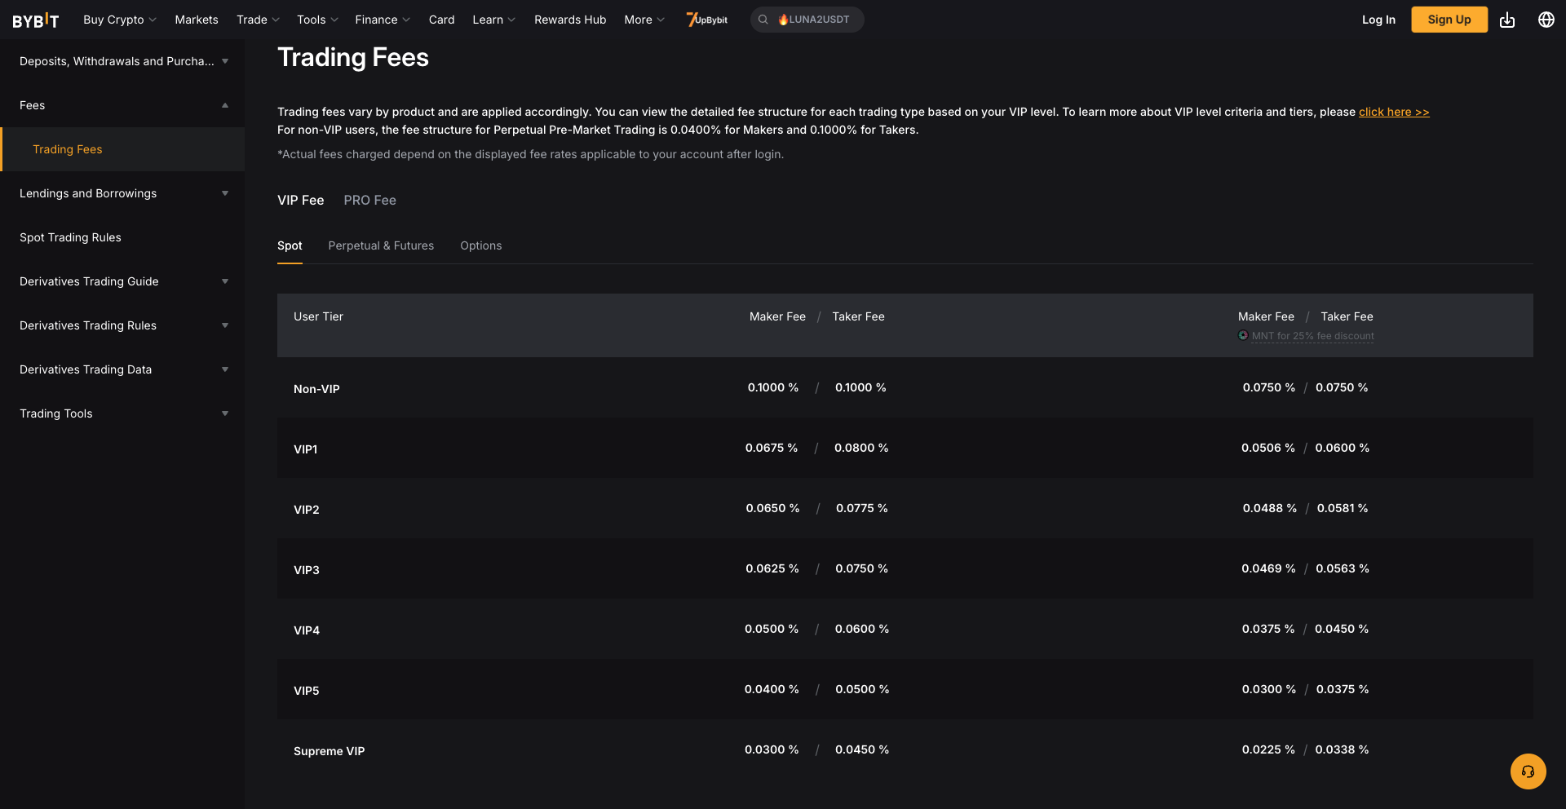The height and width of the screenshot is (809, 1566).
Task: Expand Derivatives Trading Data section
Action: coord(122,369)
